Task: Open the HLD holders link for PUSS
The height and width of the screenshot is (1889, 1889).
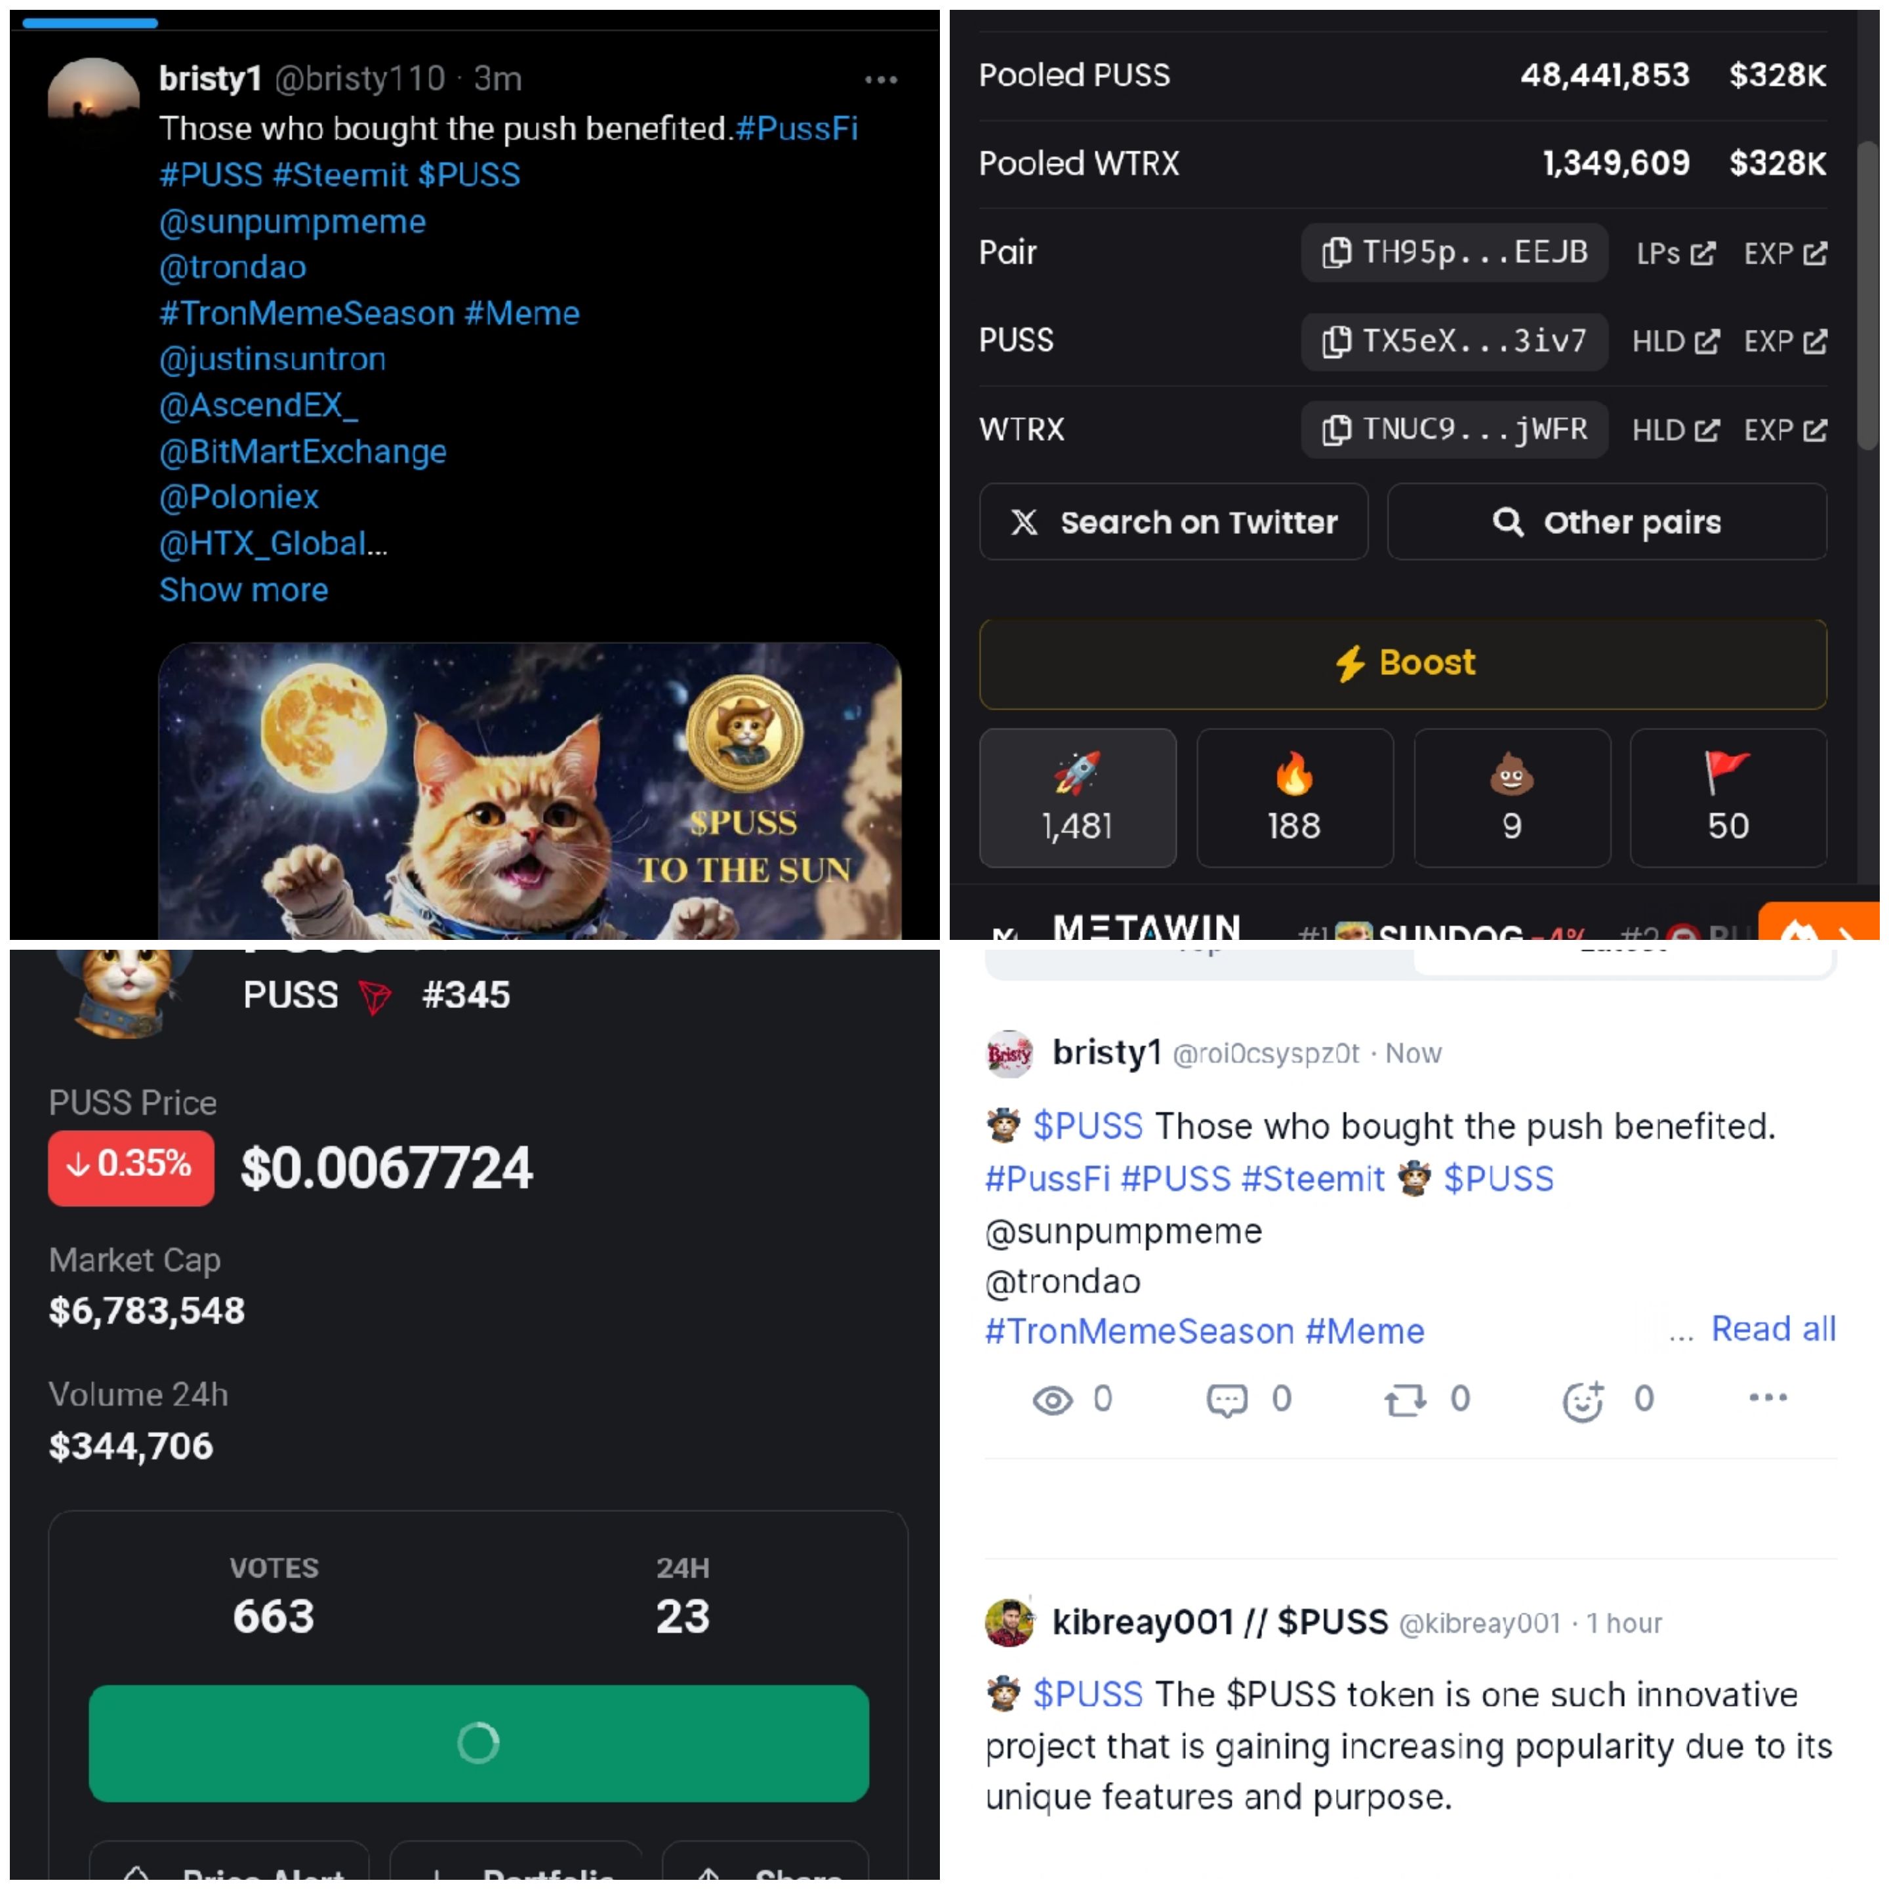Action: click(x=1675, y=341)
